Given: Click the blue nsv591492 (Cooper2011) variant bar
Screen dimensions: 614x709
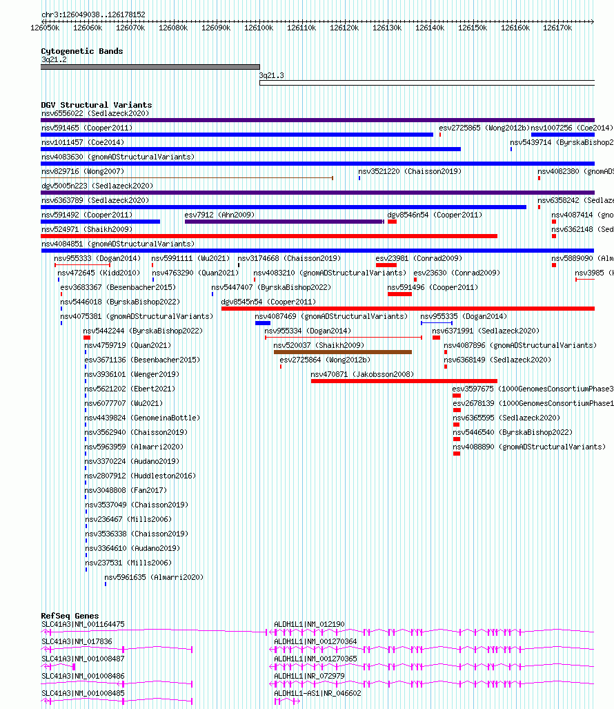Looking at the screenshot, I should (100, 222).
